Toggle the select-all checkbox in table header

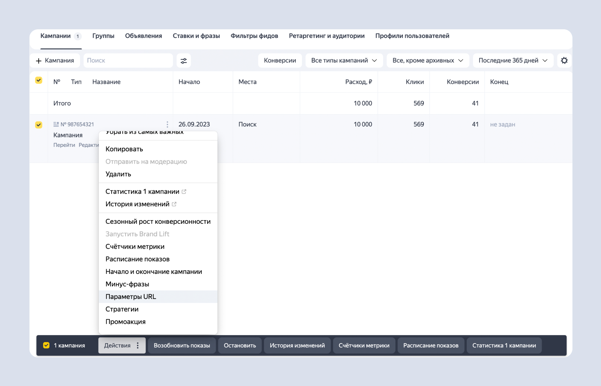coord(38,81)
